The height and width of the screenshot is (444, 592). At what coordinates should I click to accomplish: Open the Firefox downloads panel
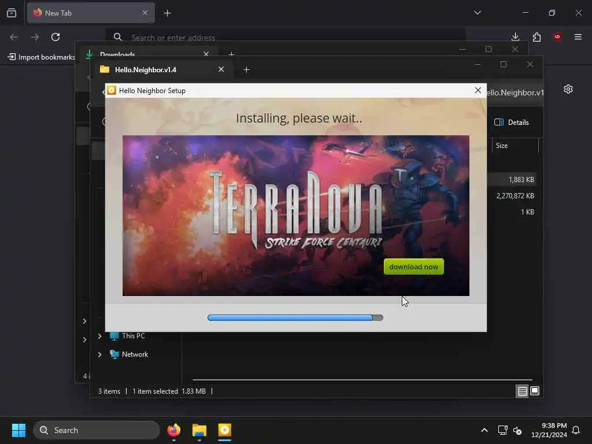point(515,37)
